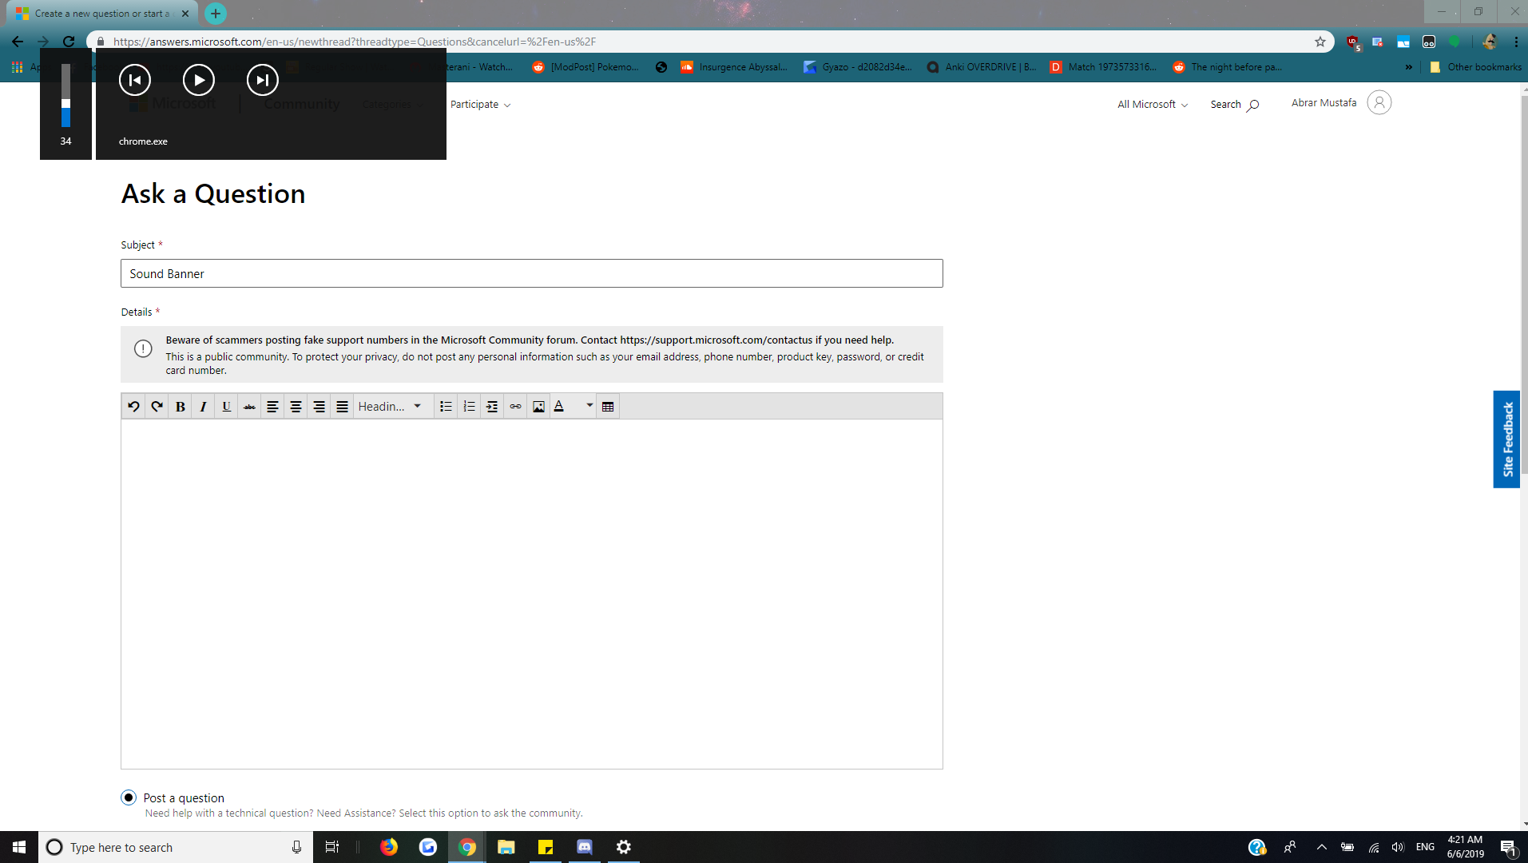Center align text in editor
Viewport: 1528px width, 863px height.
(x=296, y=406)
